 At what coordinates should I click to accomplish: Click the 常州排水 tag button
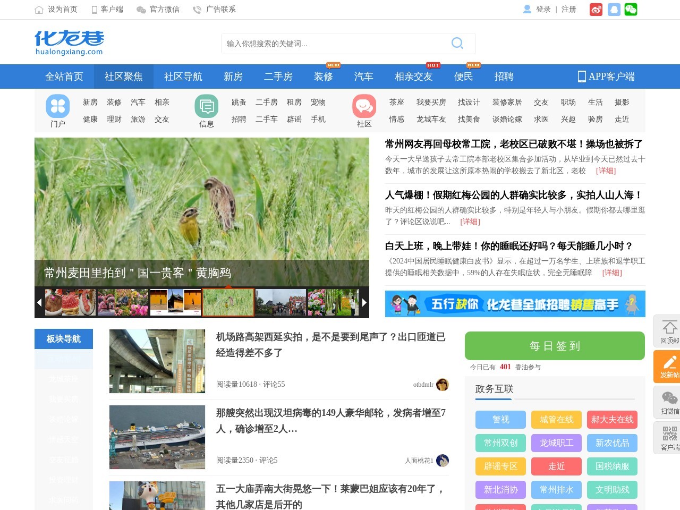point(556,490)
